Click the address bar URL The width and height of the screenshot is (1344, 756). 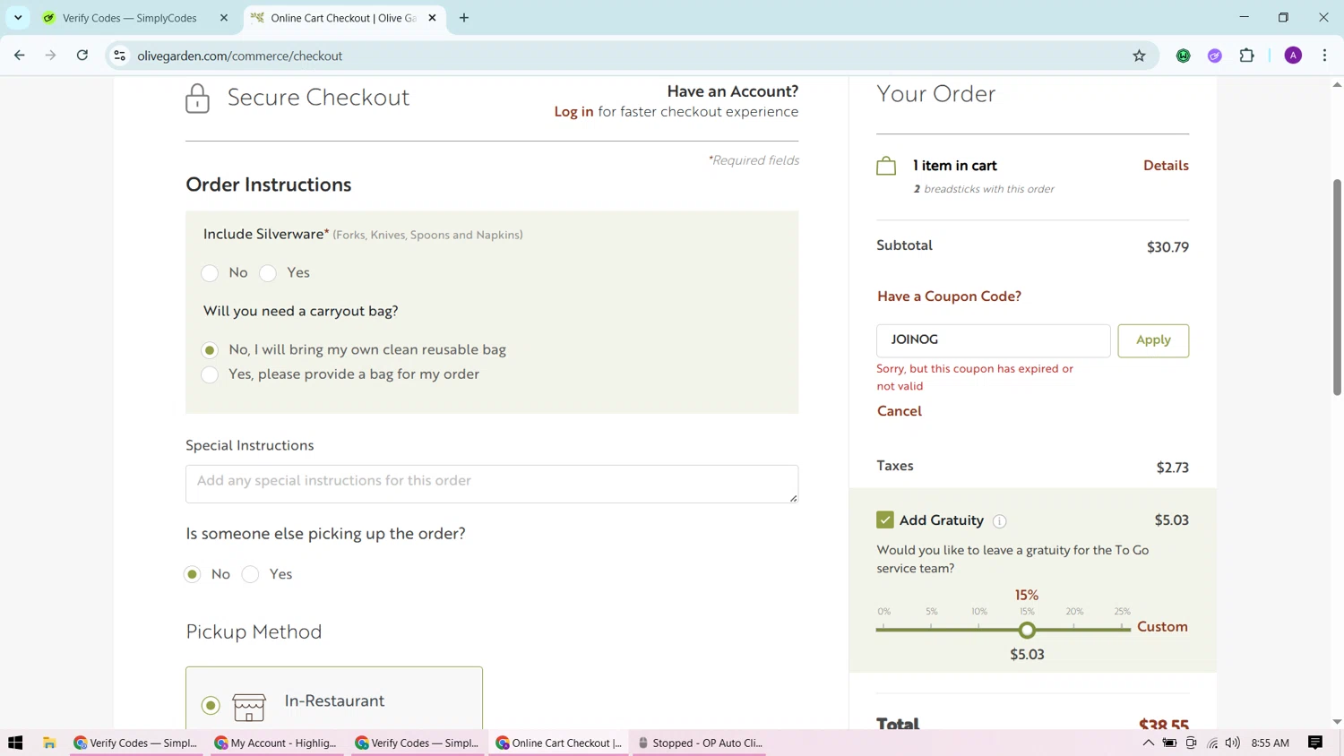(x=240, y=56)
